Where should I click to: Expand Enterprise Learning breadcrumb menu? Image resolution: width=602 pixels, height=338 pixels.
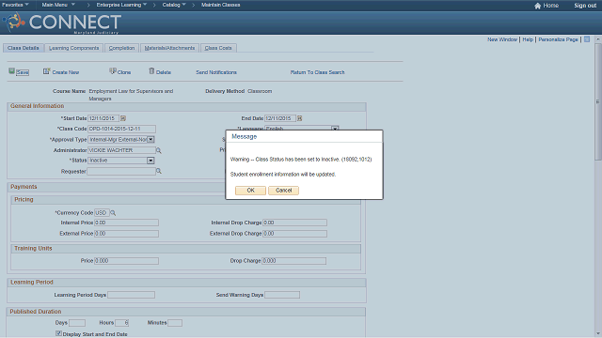coord(121,5)
